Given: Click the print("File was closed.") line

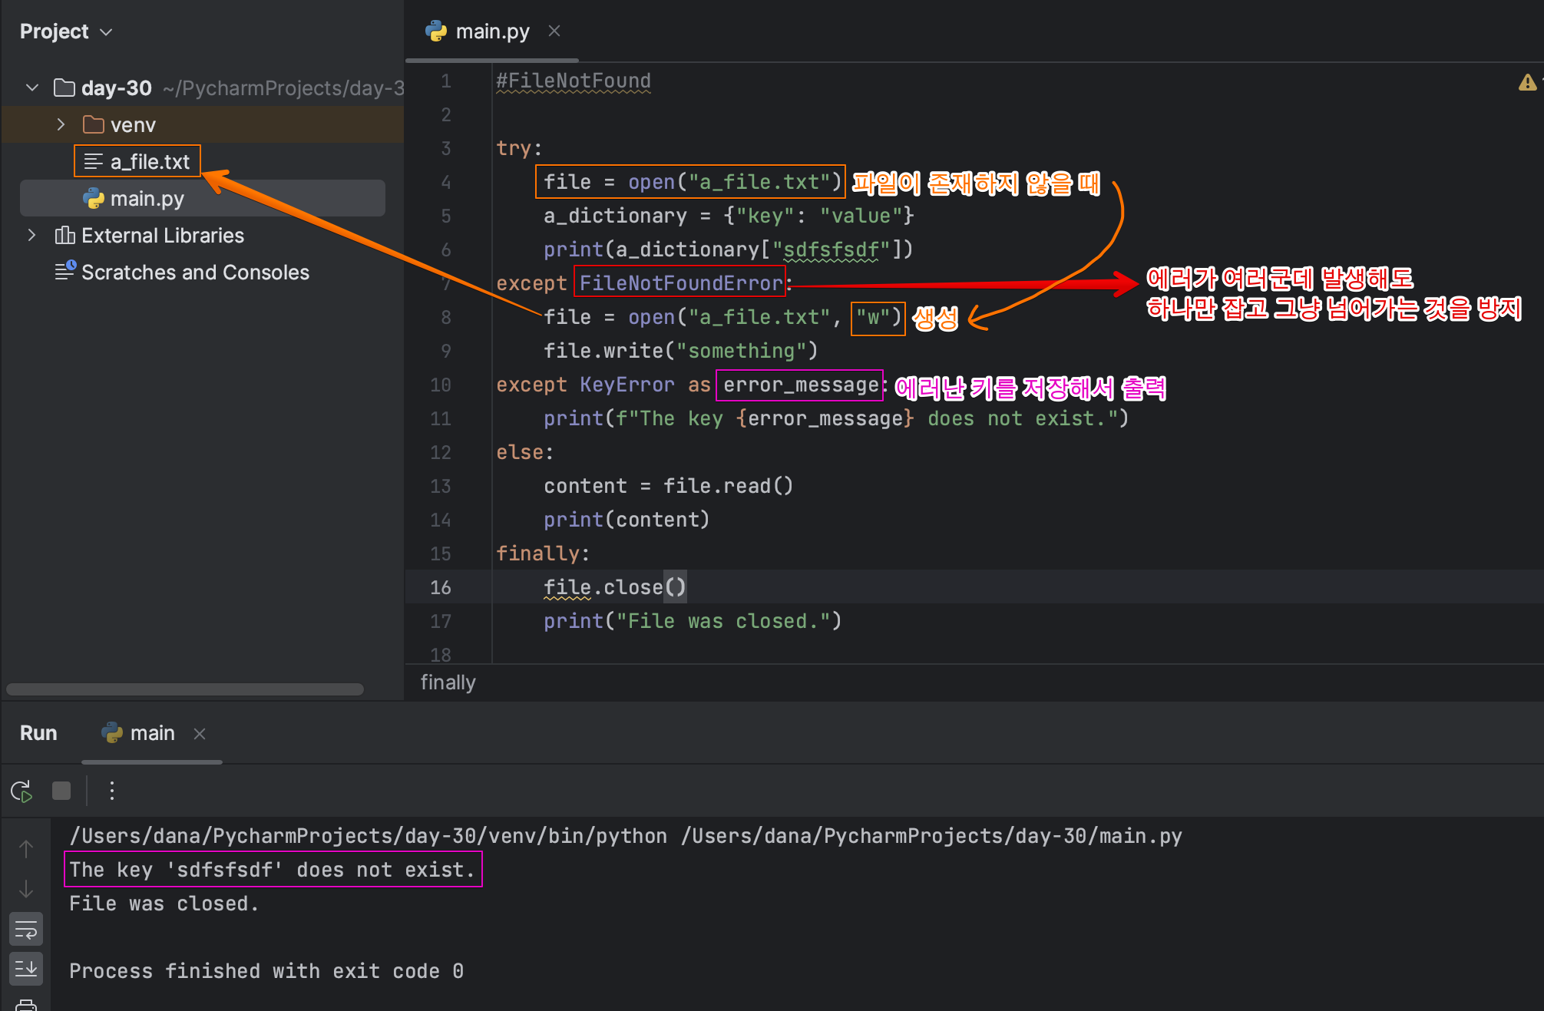Looking at the screenshot, I should click(693, 621).
